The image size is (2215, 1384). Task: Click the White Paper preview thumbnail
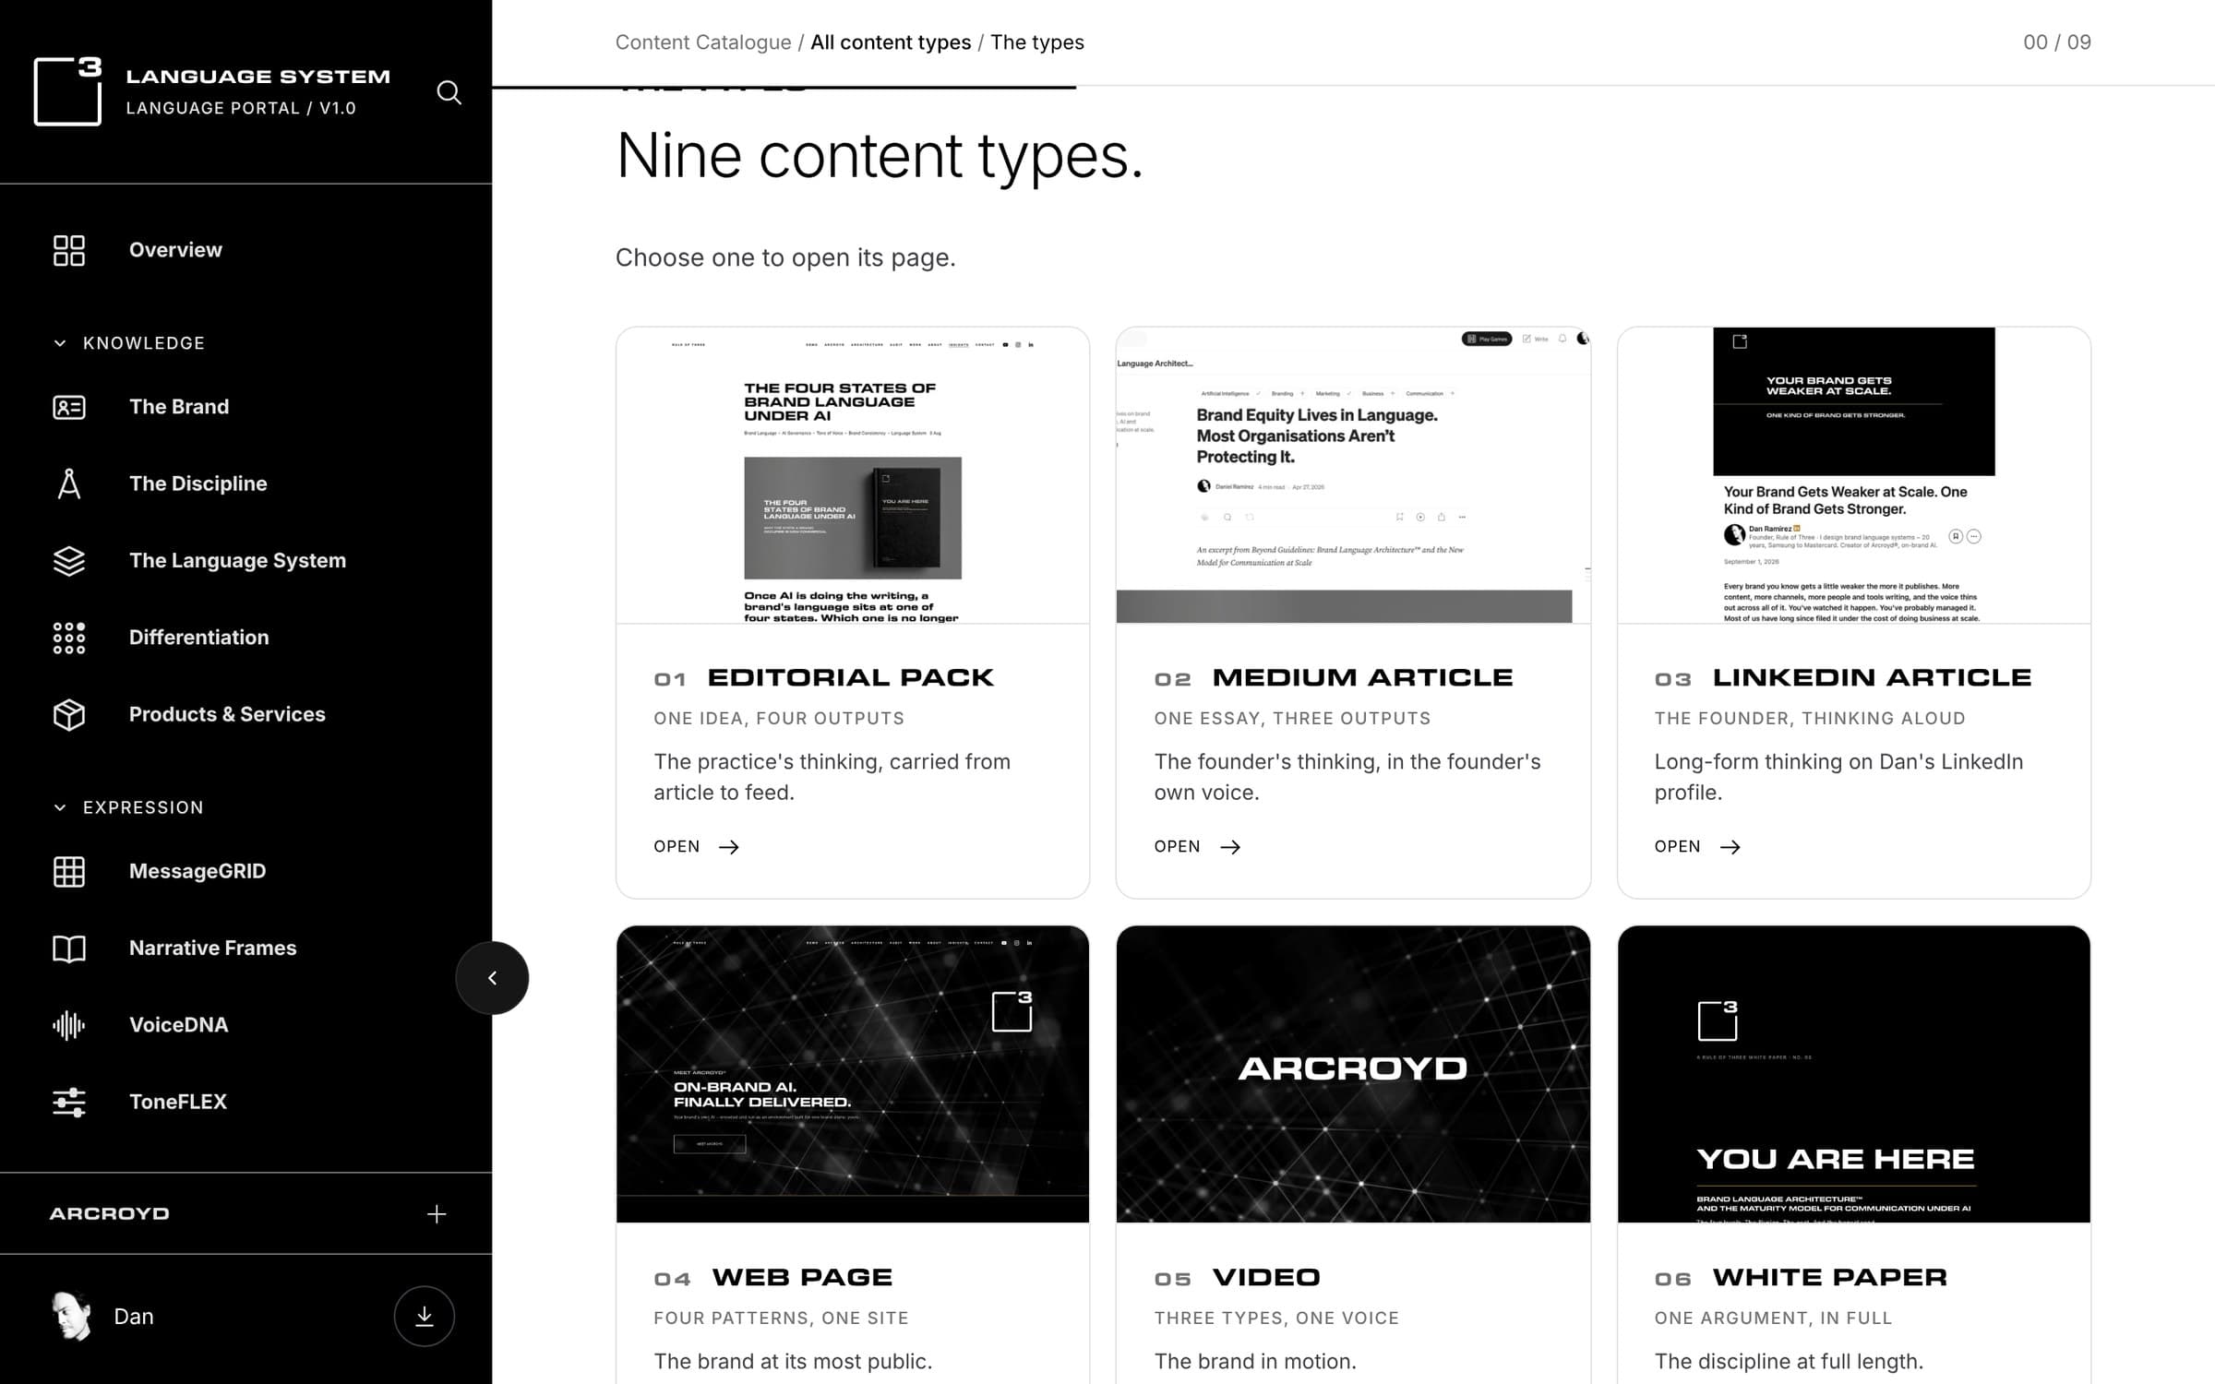point(1853,1075)
